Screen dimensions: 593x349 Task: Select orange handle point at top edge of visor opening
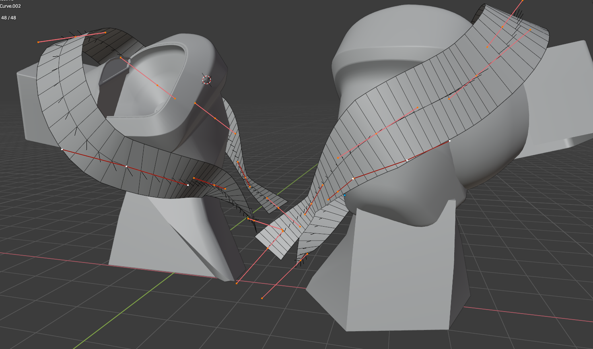click(121, 58)
